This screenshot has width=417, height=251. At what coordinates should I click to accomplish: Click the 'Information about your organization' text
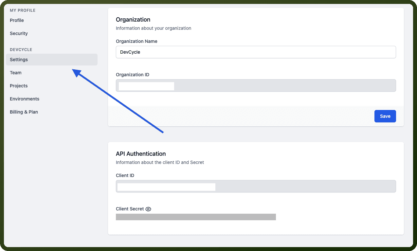[x=154, y=28]
